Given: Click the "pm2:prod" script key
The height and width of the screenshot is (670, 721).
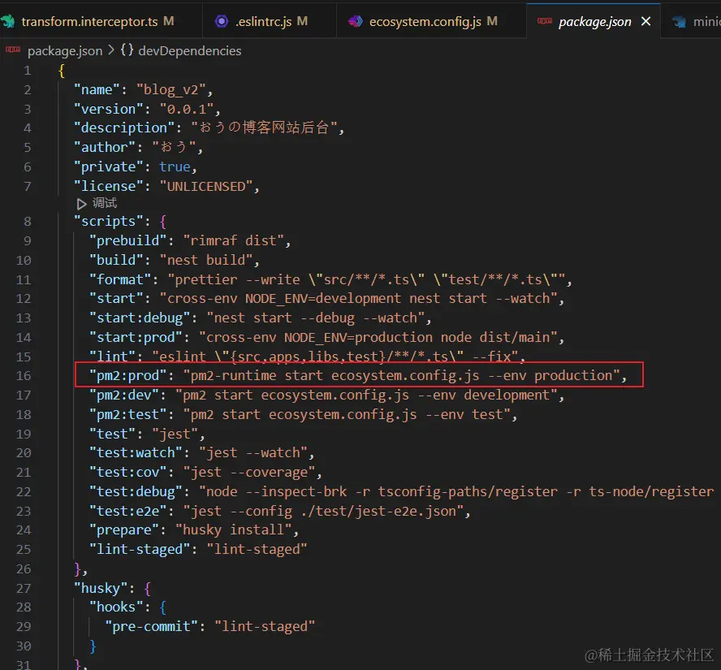Looking at the screenshot, I should point(127,376).
